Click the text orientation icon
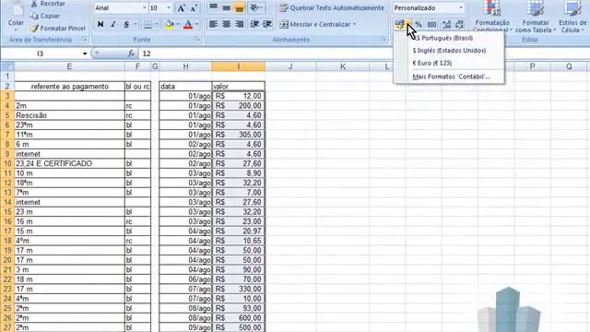 [x=254, y=7]
